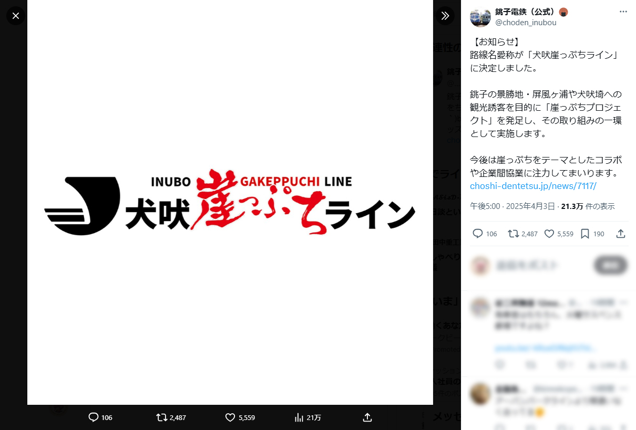This screenshot has width=636, height=430.
Task: Click the 21.3万 件の表示 view count
Action: pos(588,206)
